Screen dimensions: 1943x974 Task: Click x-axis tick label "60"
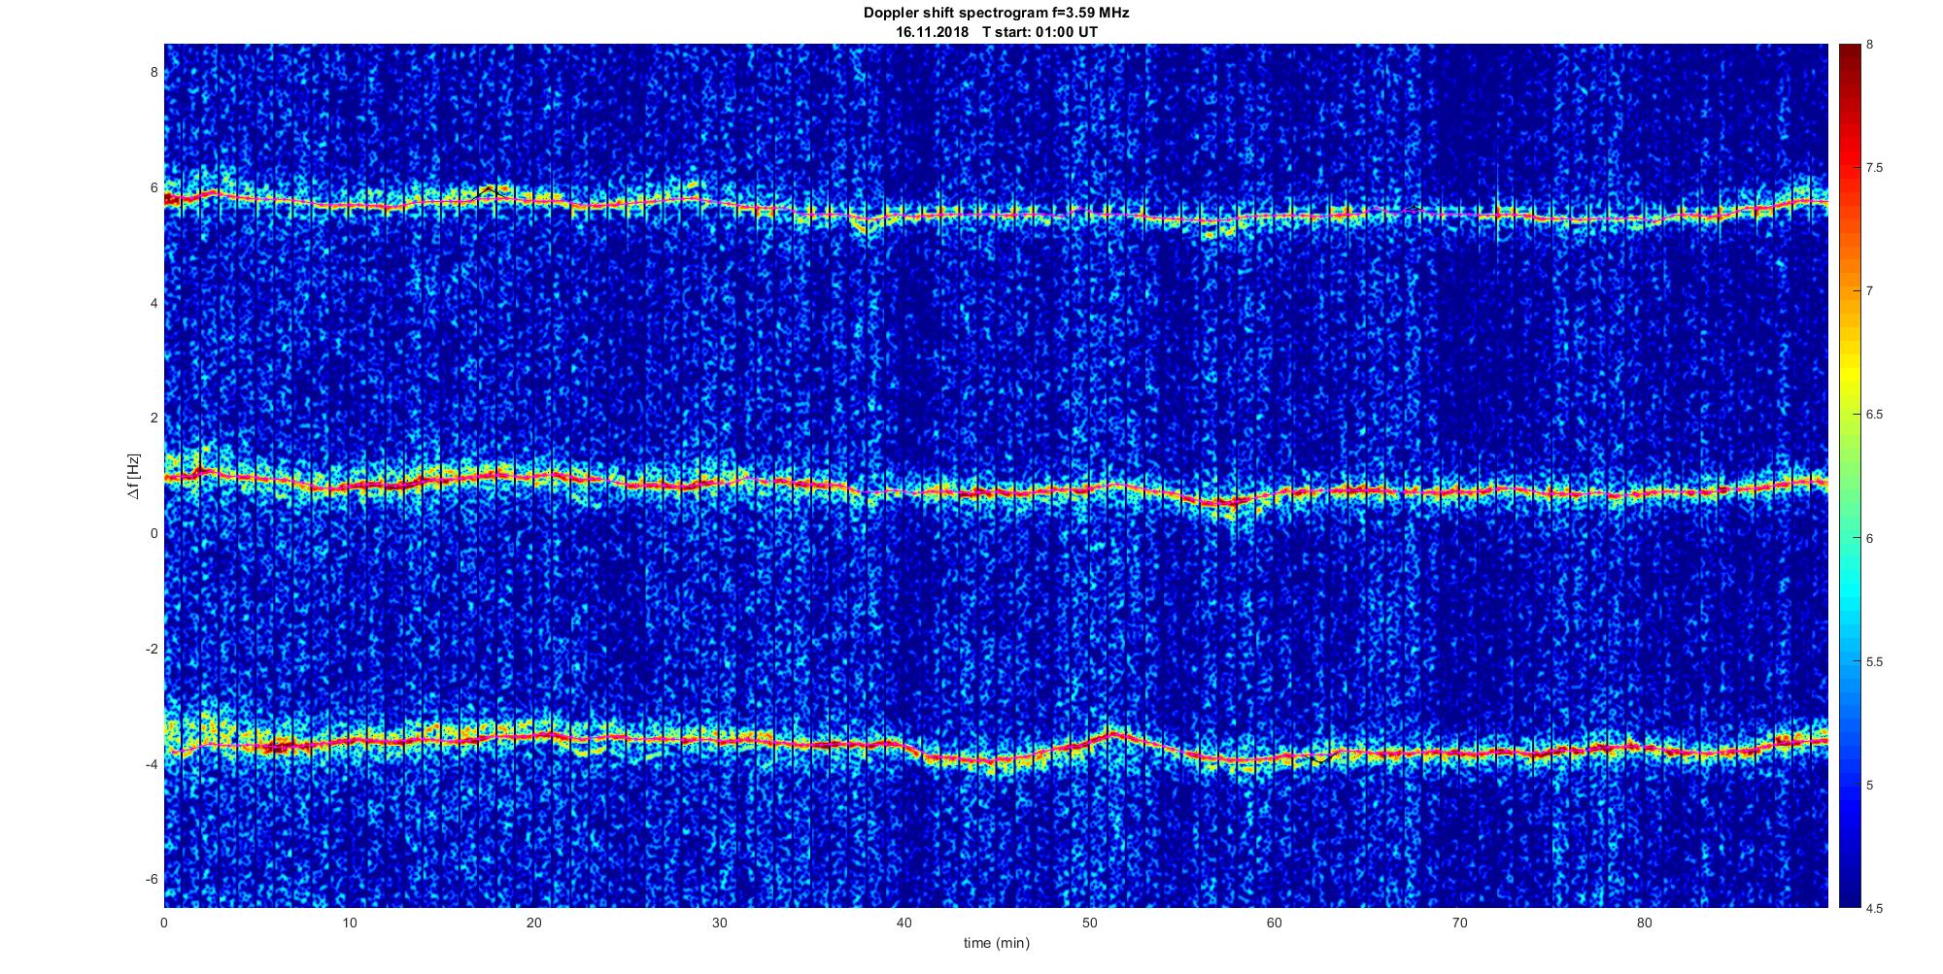coord(1275,923)
